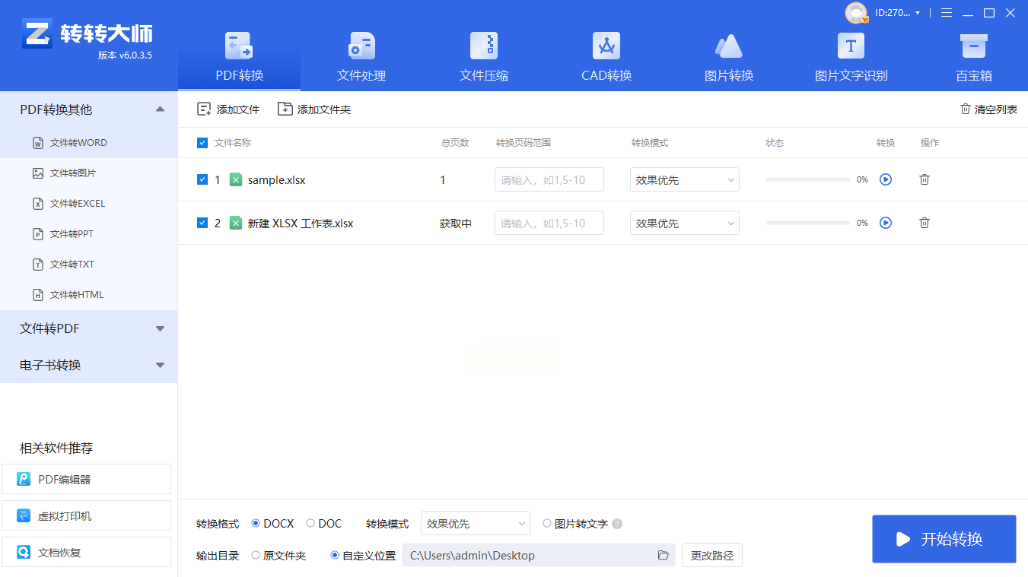Start converting sample.xlsx with its play icon
The image size is (1028, 577).
886,179
